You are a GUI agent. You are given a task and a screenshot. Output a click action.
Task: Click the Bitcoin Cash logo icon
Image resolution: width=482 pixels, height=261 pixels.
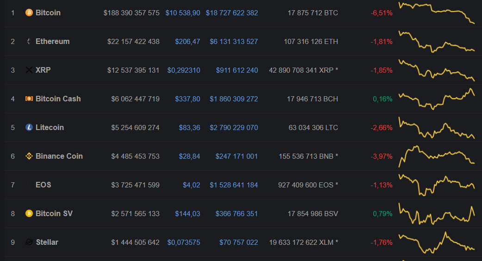point(29,99)
